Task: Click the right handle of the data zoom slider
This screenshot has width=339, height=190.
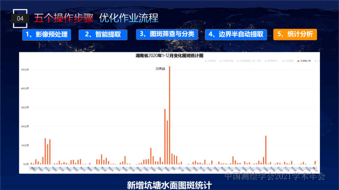Action: pyautogui.click(x=316, y=169)
